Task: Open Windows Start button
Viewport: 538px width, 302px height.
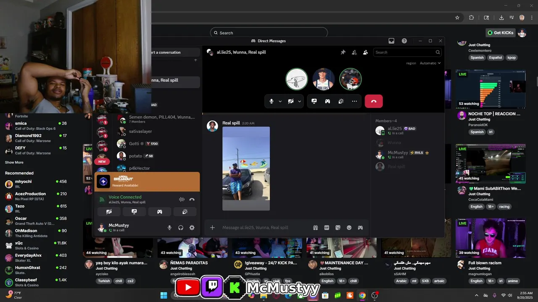Action: pyautogui.click(x=164, y=295)
